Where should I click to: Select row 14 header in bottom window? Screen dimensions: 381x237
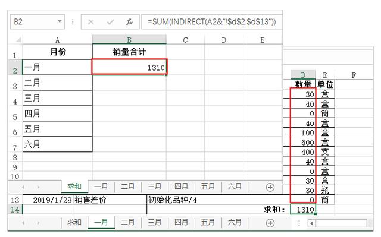click(x=15, y=210)
